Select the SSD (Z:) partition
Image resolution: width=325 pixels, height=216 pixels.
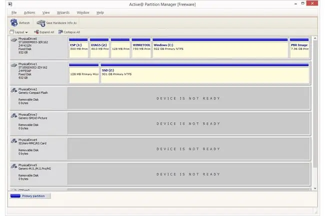(205, 73)
